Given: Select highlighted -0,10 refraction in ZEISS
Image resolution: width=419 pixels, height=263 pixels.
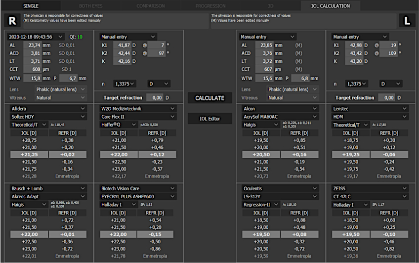Looking at the screenshot, I should coord(389,234).
